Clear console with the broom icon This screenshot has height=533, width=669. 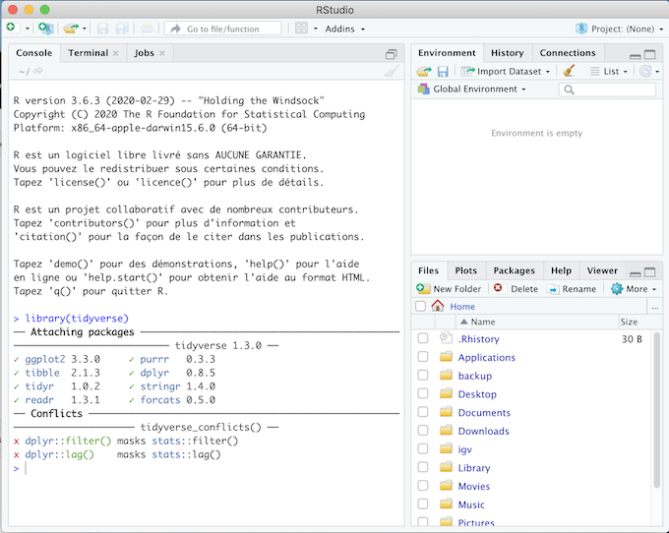coord(391,72)
